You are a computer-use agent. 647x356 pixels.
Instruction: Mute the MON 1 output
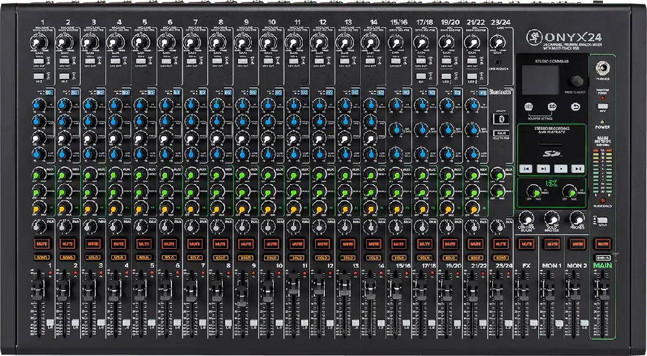(552, 244)
